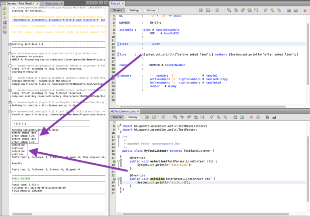Open Show Build Overview magnifier icon in Output
This screenshot has width=310, height=217.
click(x=4, y=23)
